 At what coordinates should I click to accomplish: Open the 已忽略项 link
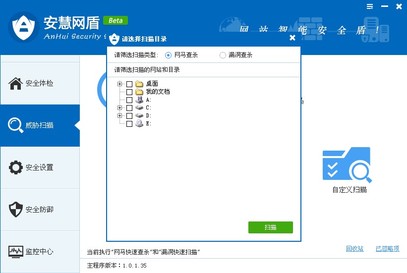click(387, 249)
